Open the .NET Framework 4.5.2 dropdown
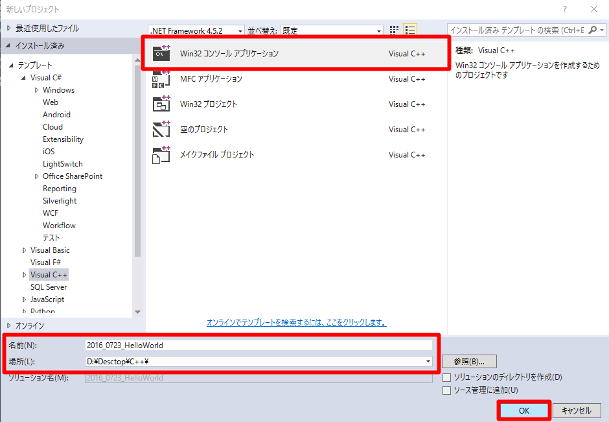The image size is (609, 422). pos(196,30)
